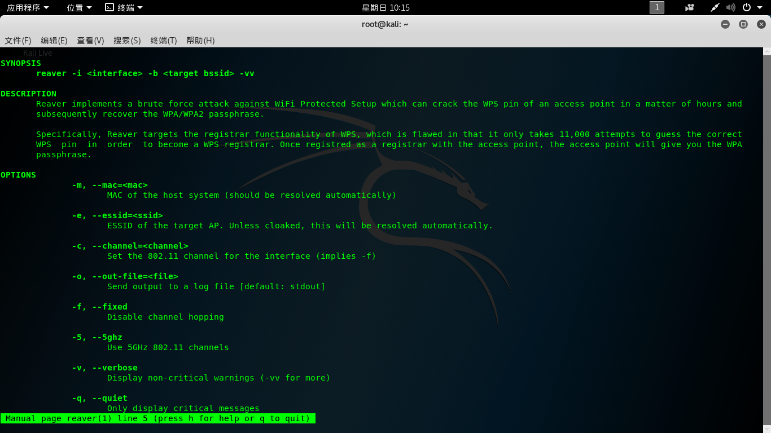Open the 帮助(H) menu
The image size is (771, 433).
[200, 41]
